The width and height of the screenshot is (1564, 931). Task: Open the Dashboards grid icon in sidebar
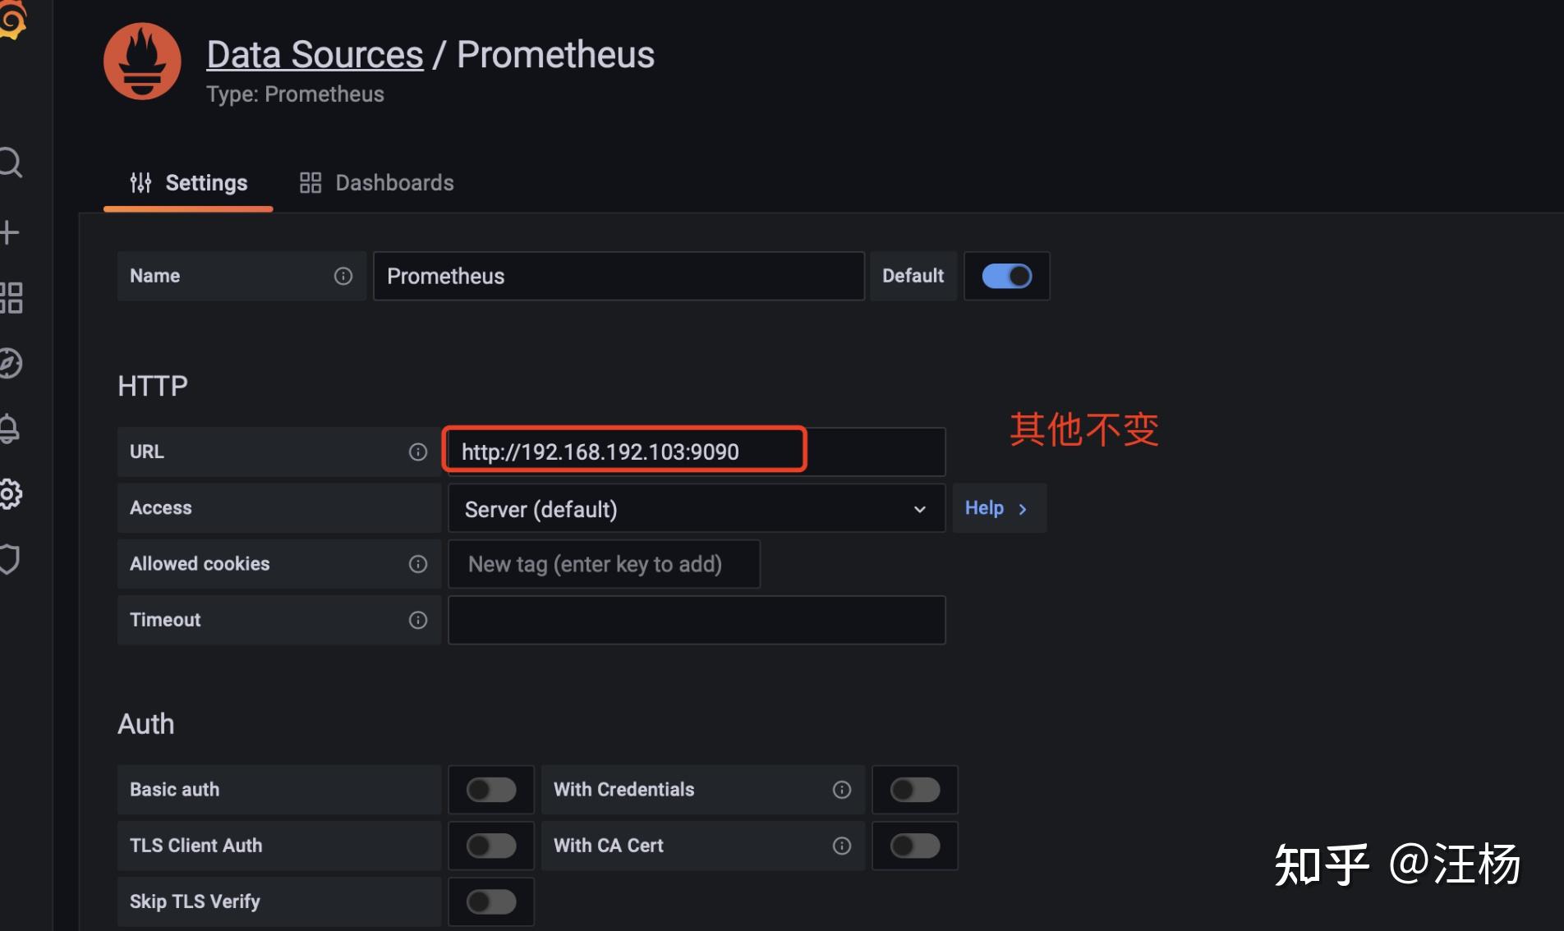[11, 297]
